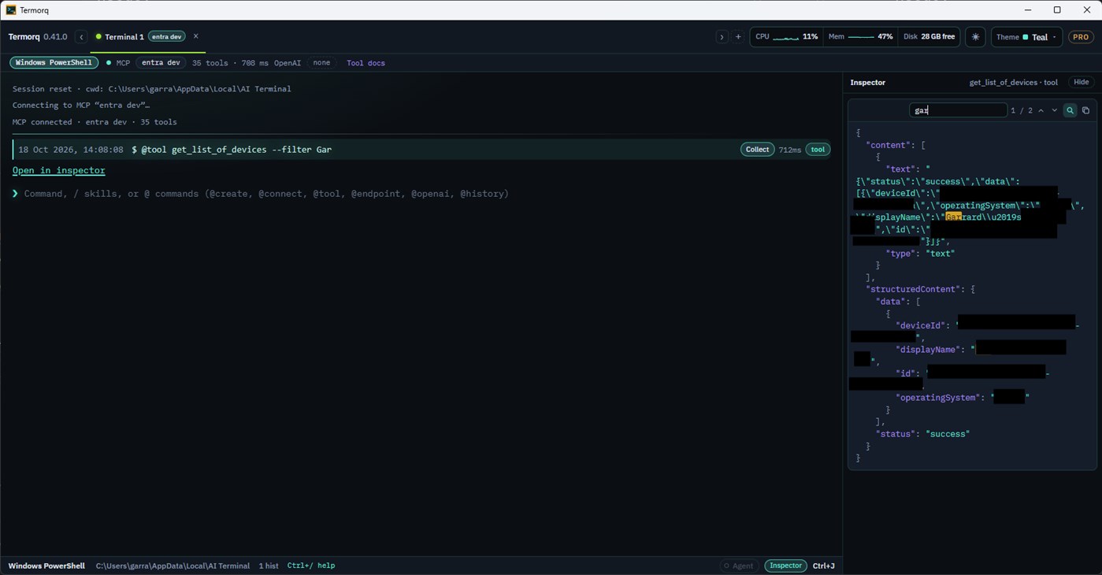Add a new terminal tab

738,37
